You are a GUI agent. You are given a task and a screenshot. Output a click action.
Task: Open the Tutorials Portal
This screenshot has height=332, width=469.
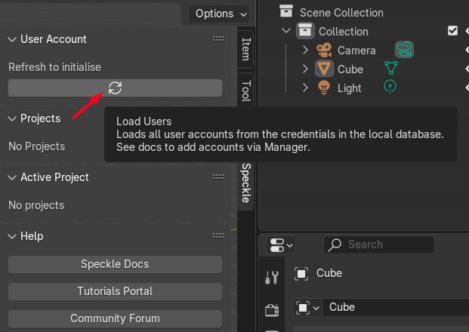tap(115, 292)
